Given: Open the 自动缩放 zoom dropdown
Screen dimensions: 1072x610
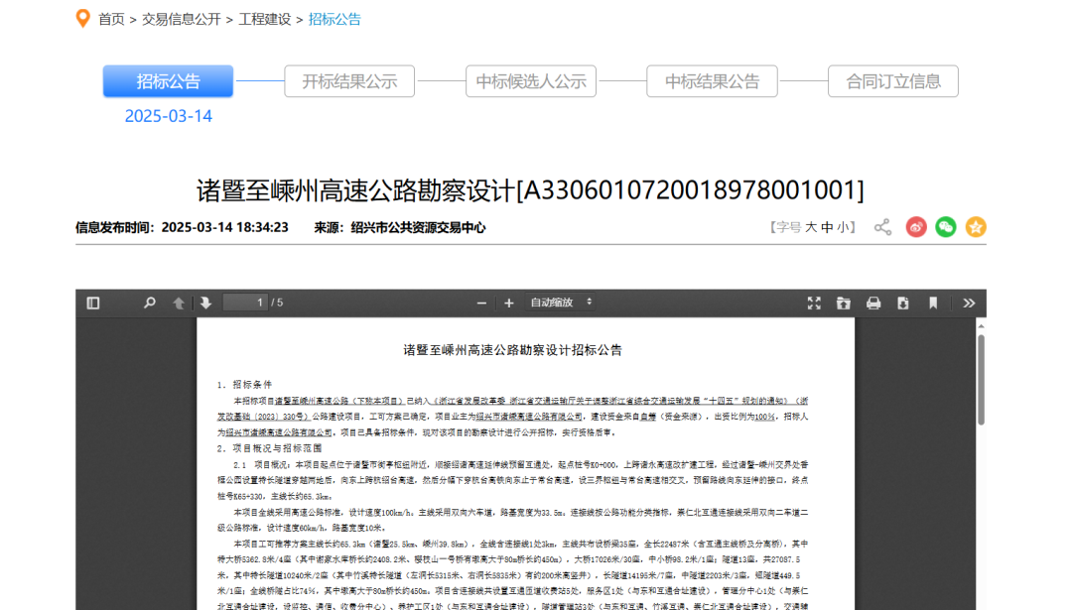Looking at the screenshot, I should (x=561, y=303).
